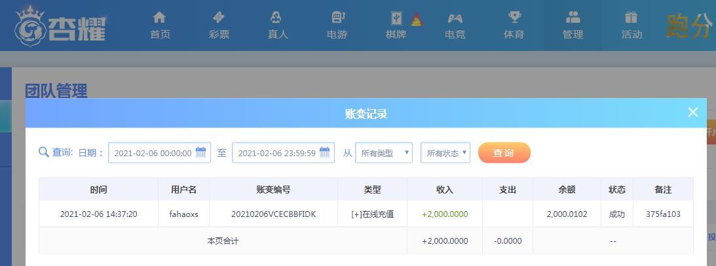Click the live dealer icon above 真人
This screenshot has height=266, width=716.
[x=276, y=18]
